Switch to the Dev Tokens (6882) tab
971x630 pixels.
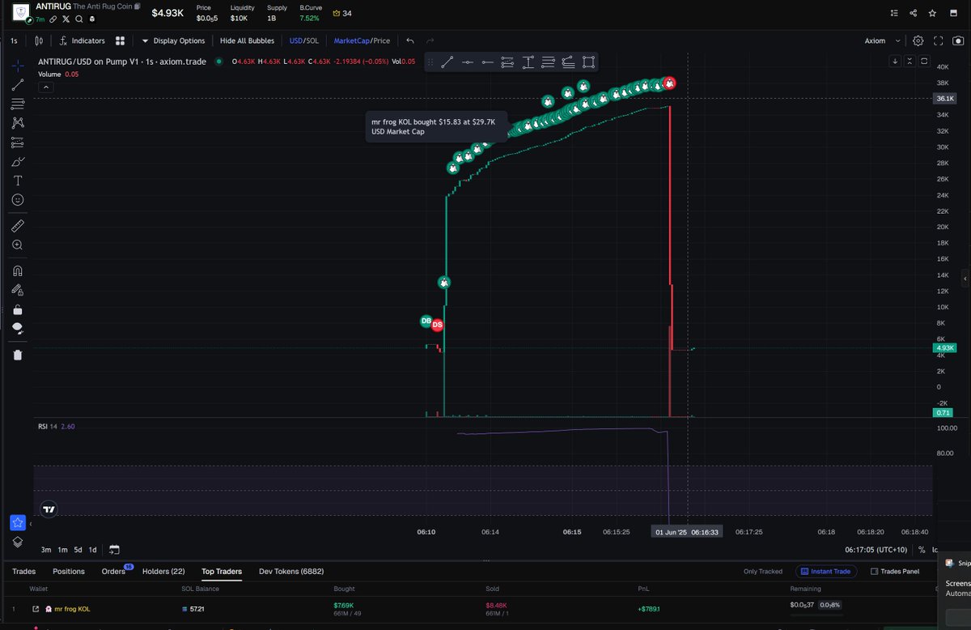(x=290, y=572)
